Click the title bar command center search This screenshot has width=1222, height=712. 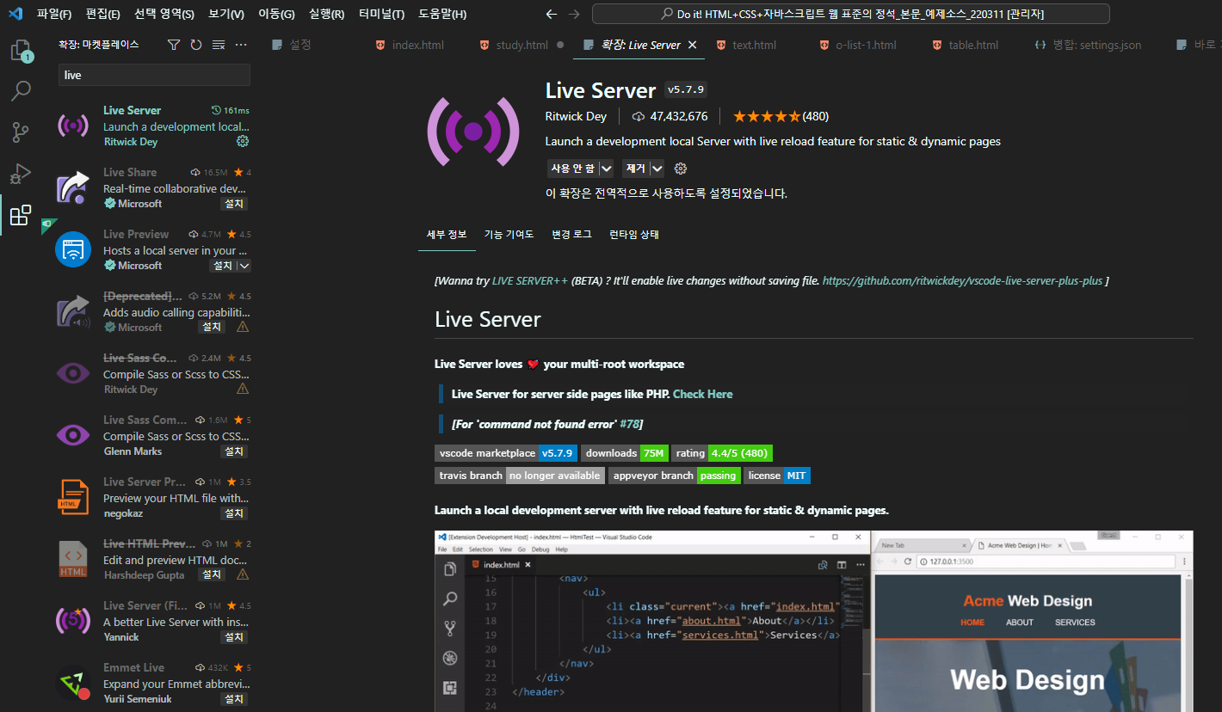tap(850, 14)
